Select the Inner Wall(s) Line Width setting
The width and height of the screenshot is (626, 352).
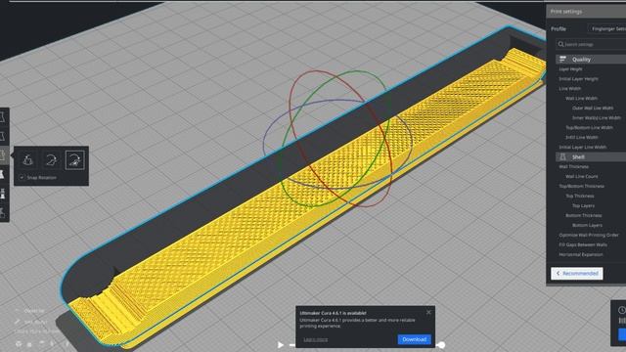click(597, 117)
